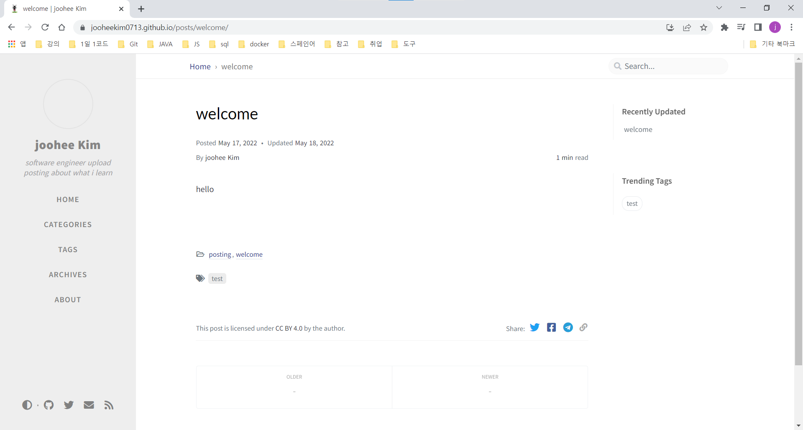Copy post link with chain icon

tap(583, 328)
